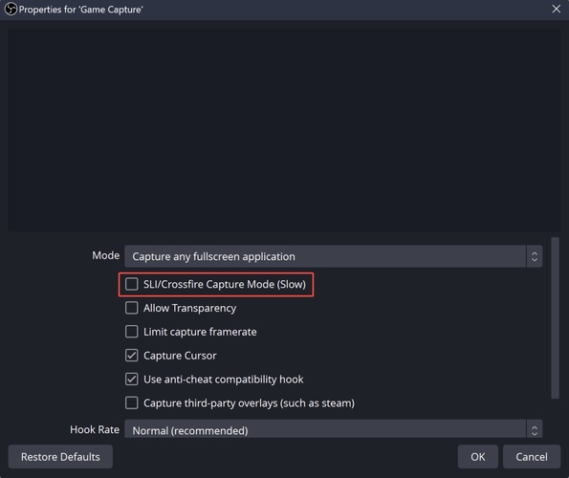The width and height of the screenshot is (569, 478).
Task: Click the Hook Rate dropdown arrows
Action: [535, 429]
